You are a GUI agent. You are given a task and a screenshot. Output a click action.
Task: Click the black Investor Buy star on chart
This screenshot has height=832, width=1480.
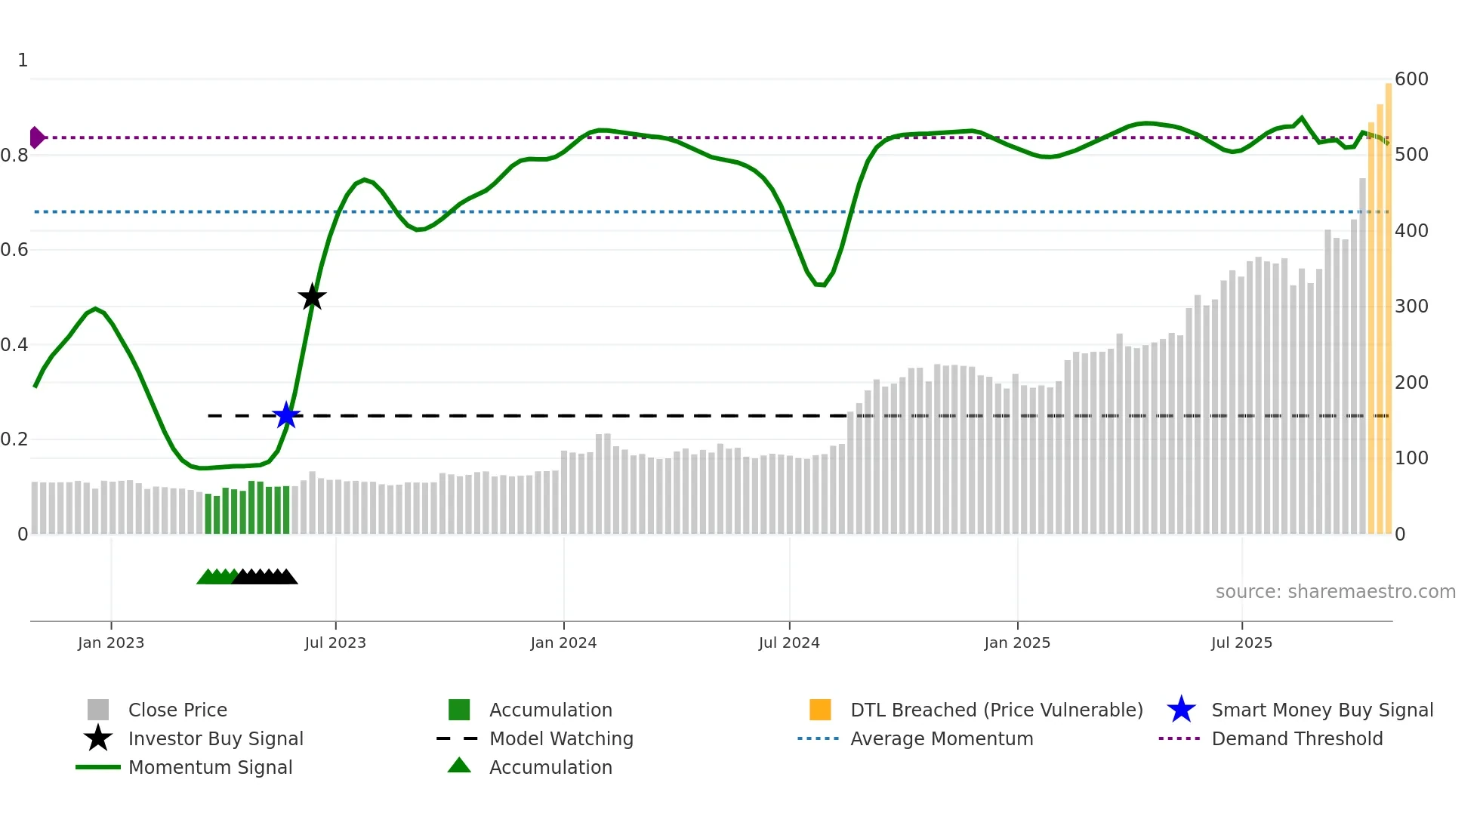312,297
